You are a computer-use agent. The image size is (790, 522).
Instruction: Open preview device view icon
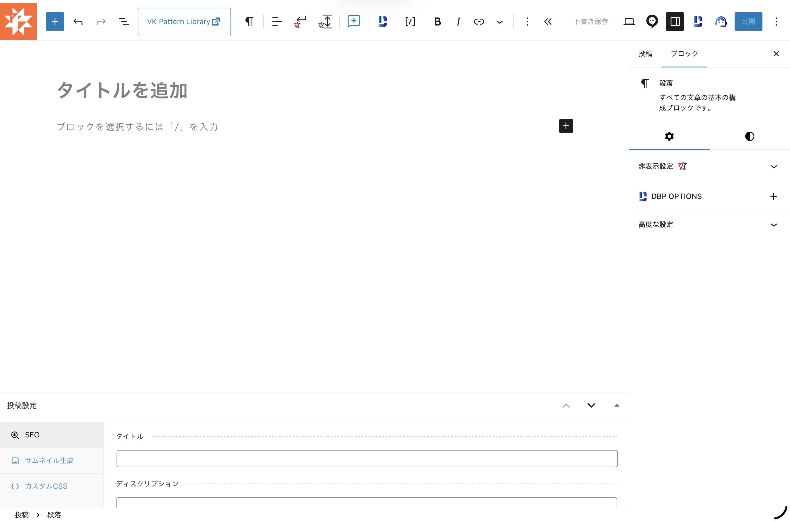point(629,22)
